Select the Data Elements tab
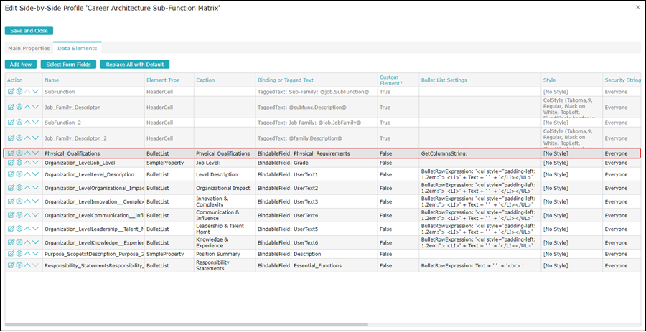Screen dimensions: 646x332 point(78,48)
